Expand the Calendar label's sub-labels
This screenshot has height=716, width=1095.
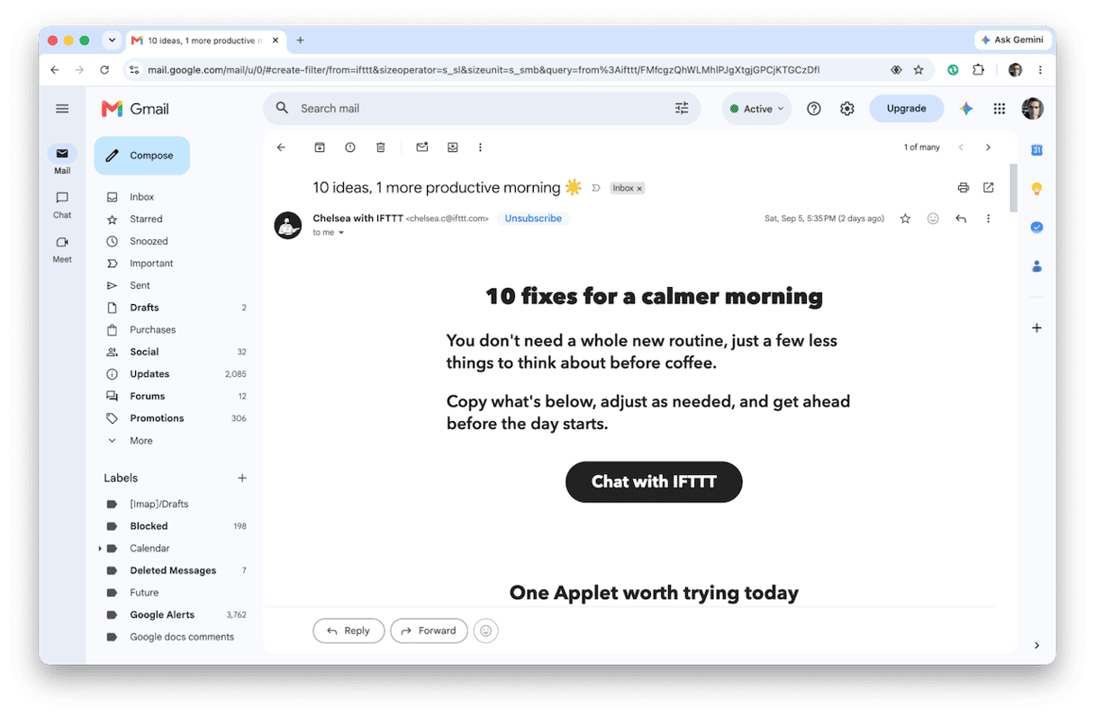click(100, 549)
